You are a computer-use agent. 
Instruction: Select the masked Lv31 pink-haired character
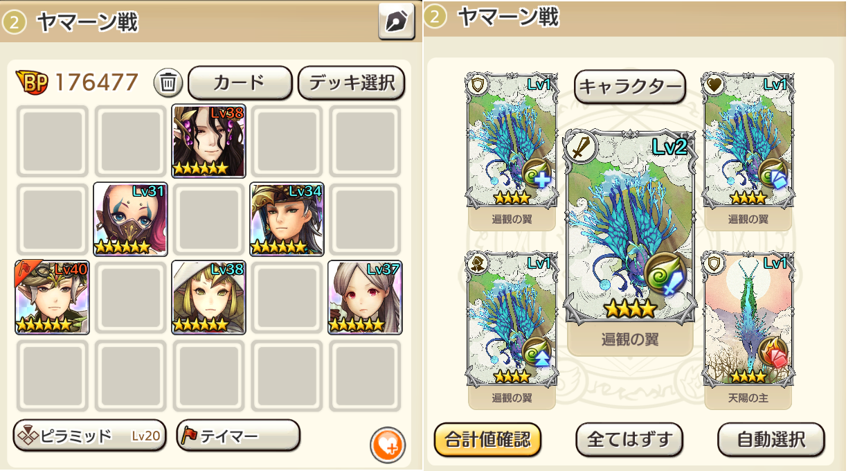131,219
